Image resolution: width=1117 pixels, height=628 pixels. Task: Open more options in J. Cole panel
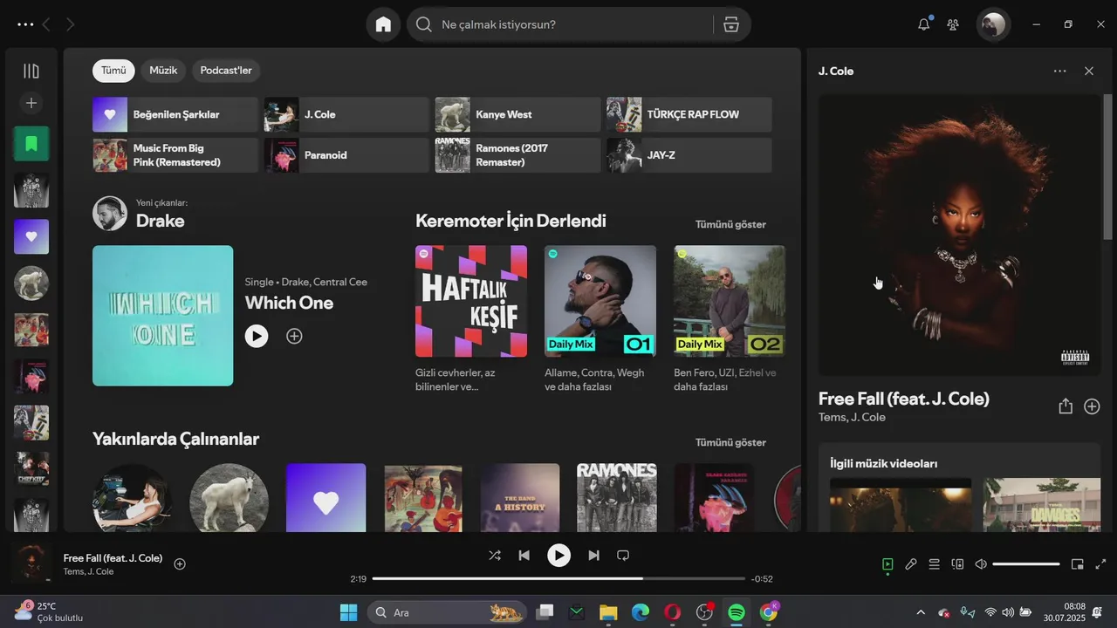[x=1059, y=72]
